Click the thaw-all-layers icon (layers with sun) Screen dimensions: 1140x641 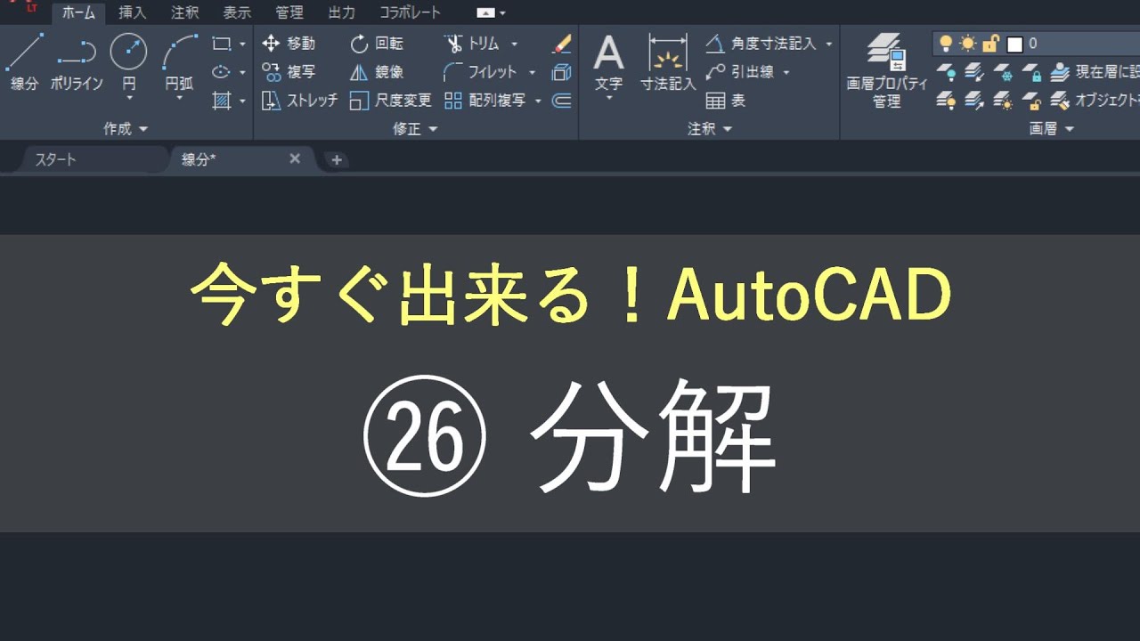1003,101
